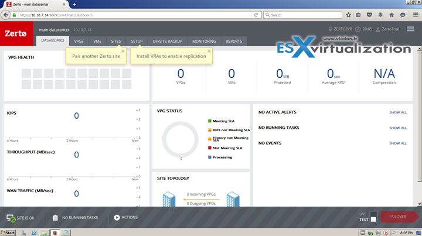Viewport: 422px width, 236px height.
Task: Click the clock icon beside 20:05
Action: click(358, 29)
